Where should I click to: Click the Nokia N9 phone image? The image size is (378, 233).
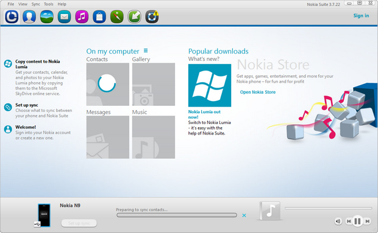coord(44,215)
